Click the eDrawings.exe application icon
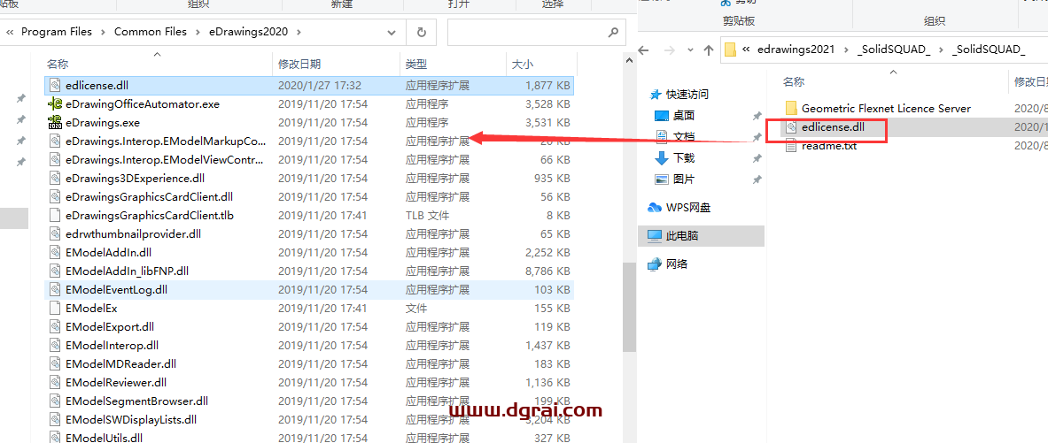This screenshot has width=1048, height=443. (x=55, y=123)
